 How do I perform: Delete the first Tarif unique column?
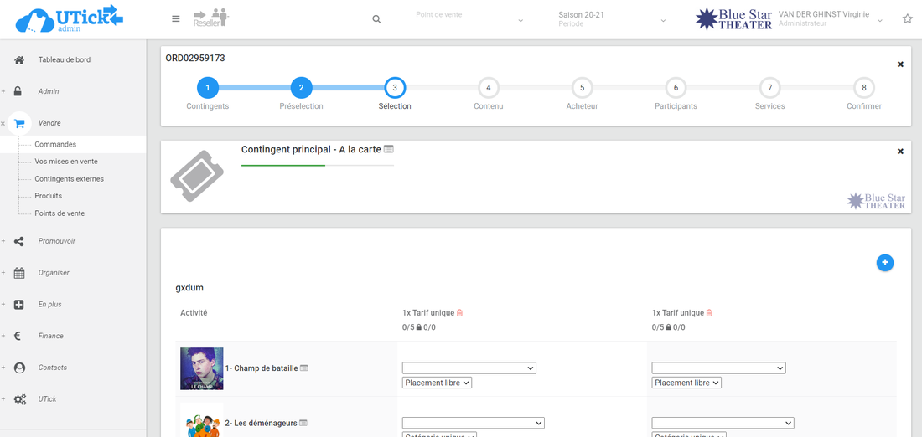(x=459, y=313)
